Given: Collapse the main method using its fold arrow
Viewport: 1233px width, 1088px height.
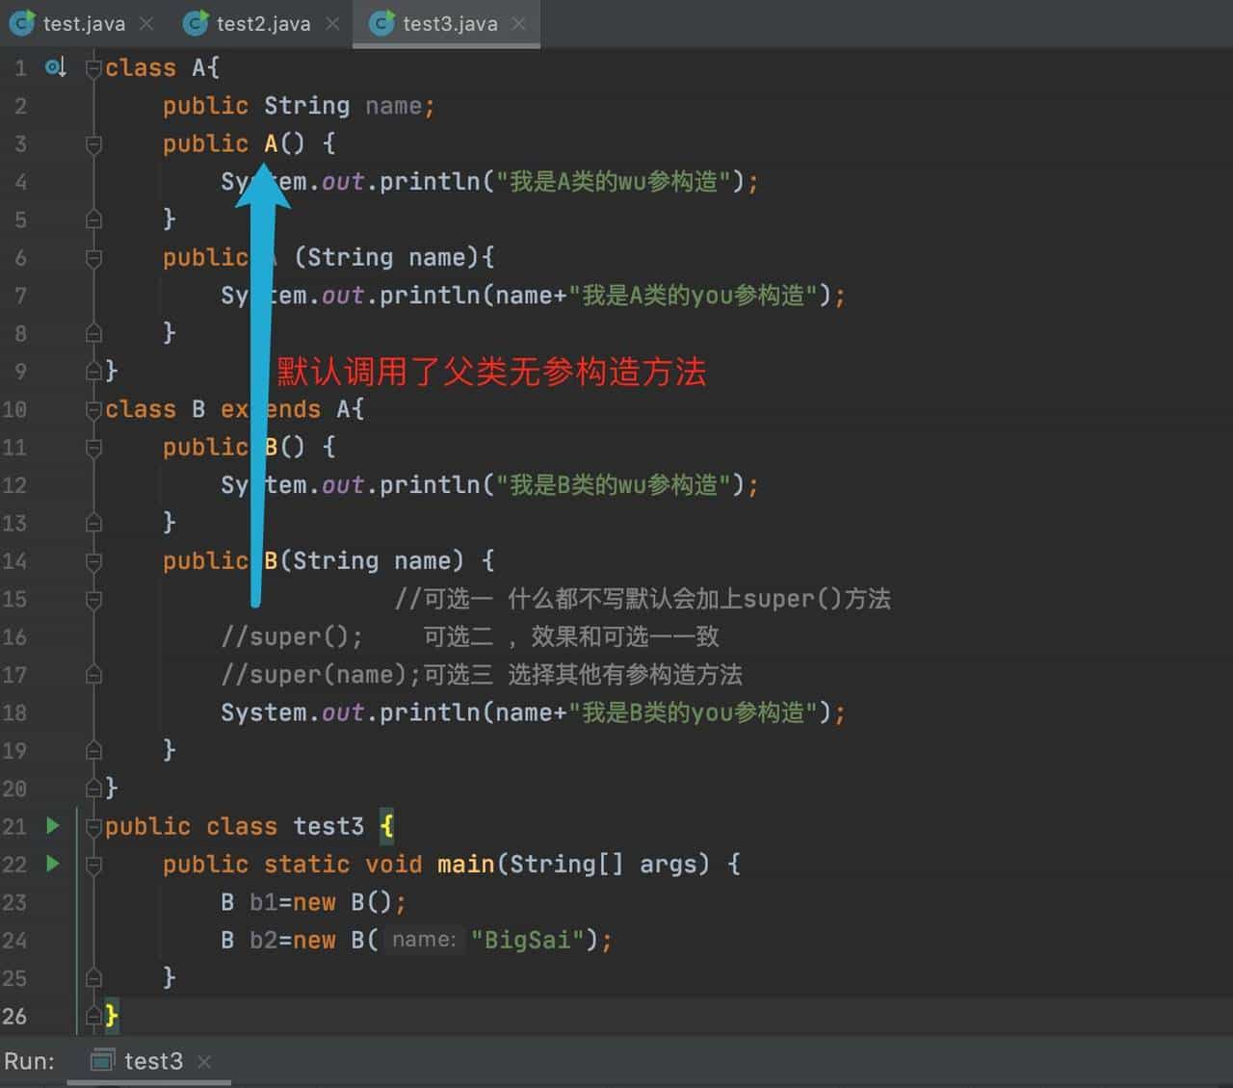Looking at the screenshot, I should [x=93, y=864].
